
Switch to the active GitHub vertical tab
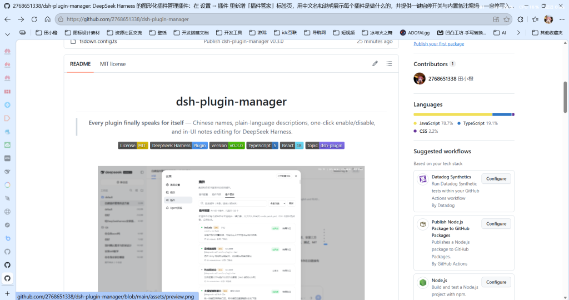tap(7, 278)
